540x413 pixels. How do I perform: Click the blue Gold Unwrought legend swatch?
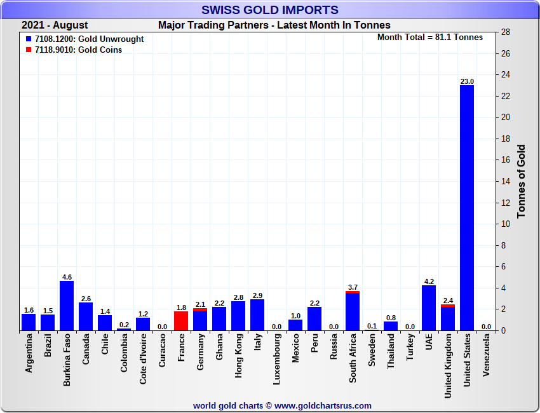(29, 39)
